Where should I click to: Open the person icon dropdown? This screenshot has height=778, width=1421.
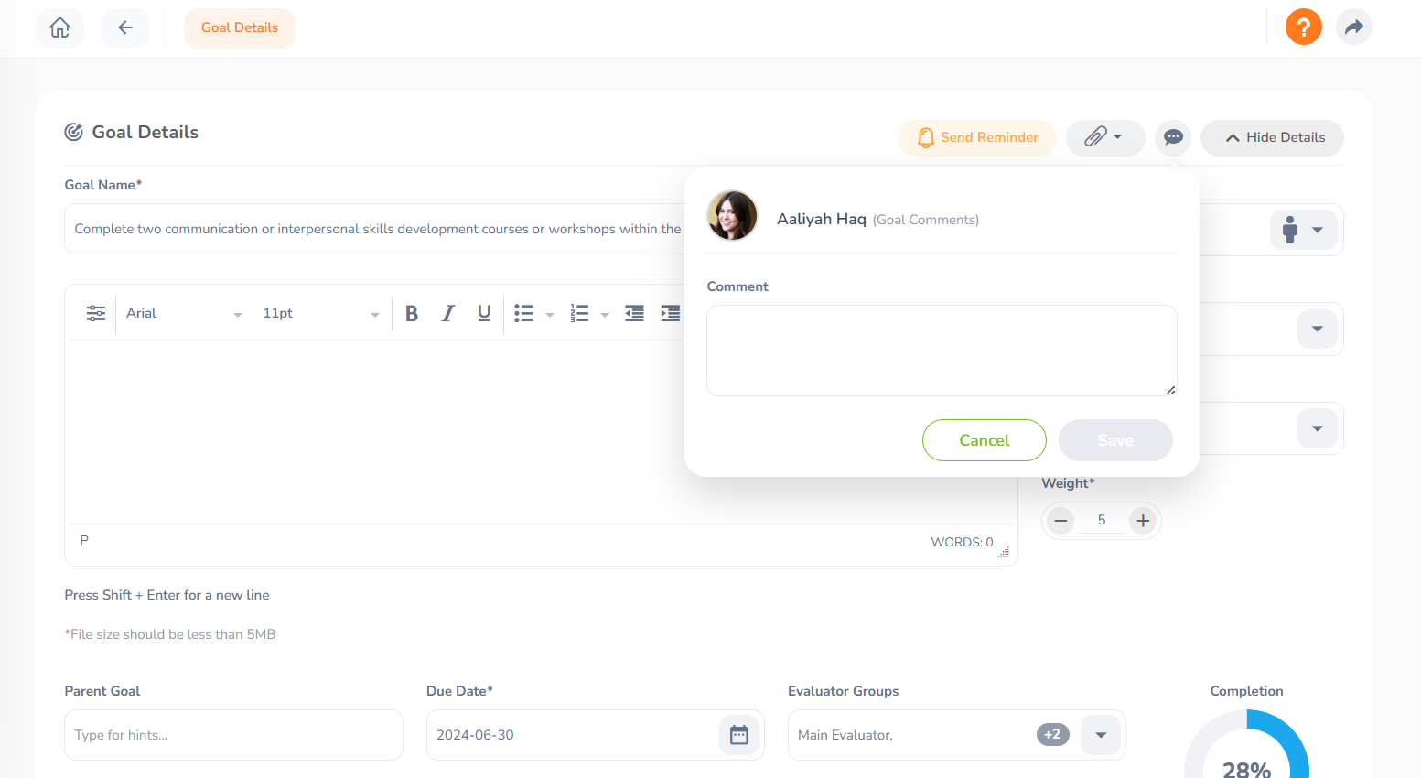(1303, 229)
